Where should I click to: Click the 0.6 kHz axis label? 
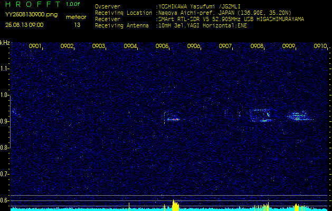pos(4,200)
